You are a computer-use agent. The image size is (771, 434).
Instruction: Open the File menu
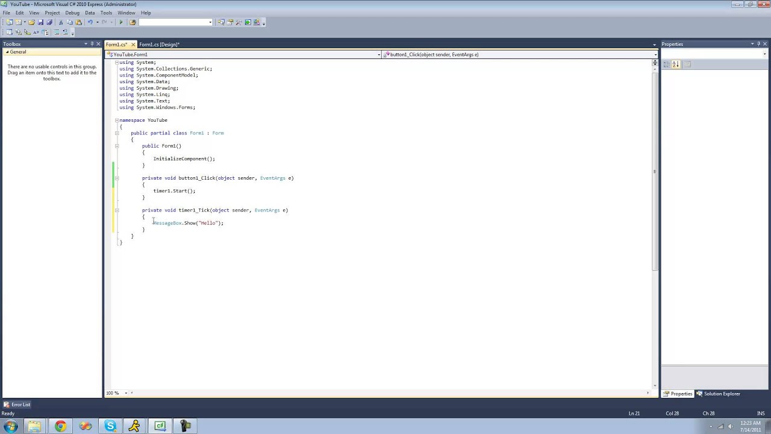pos(6,13)
